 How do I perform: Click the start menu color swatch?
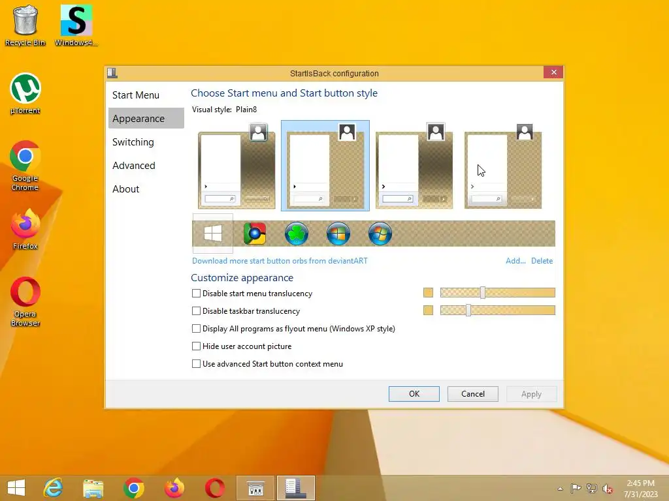(x=428, y=293)
